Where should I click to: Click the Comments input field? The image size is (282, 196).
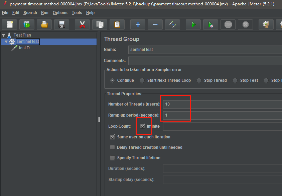[205, 61]
